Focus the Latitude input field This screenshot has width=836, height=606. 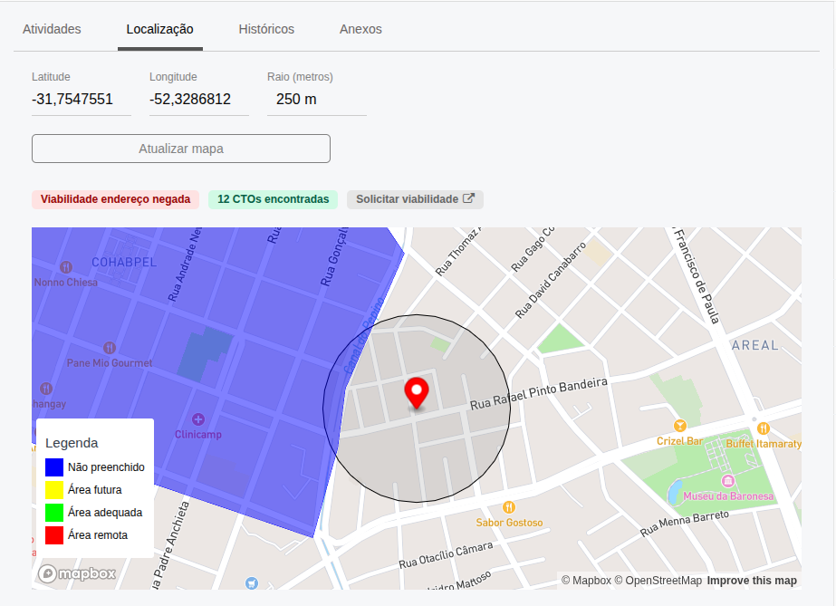tap(81, 100)
